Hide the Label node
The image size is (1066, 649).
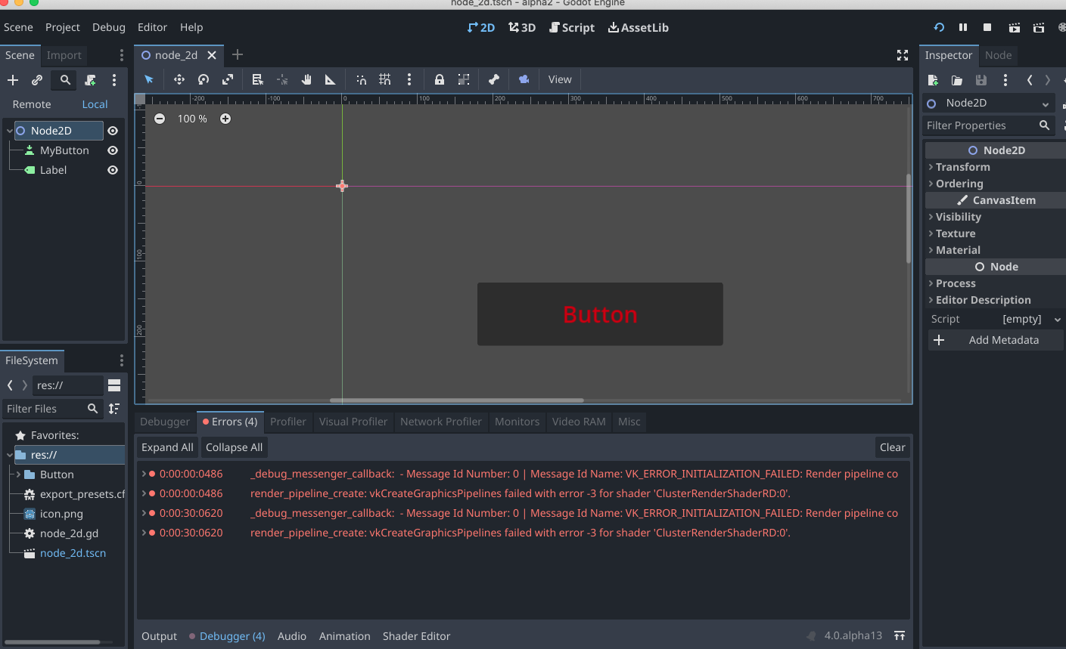112,170
